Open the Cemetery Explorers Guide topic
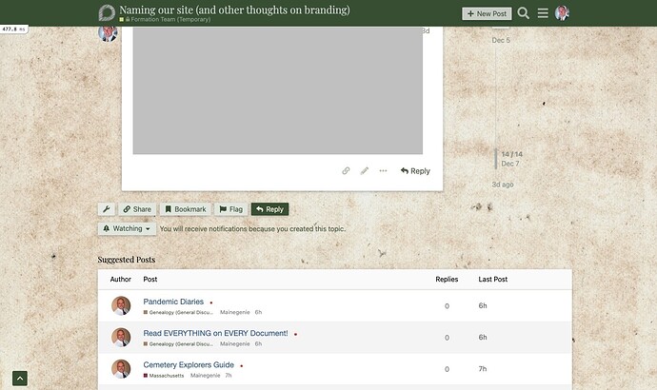 tap(189, 365)
